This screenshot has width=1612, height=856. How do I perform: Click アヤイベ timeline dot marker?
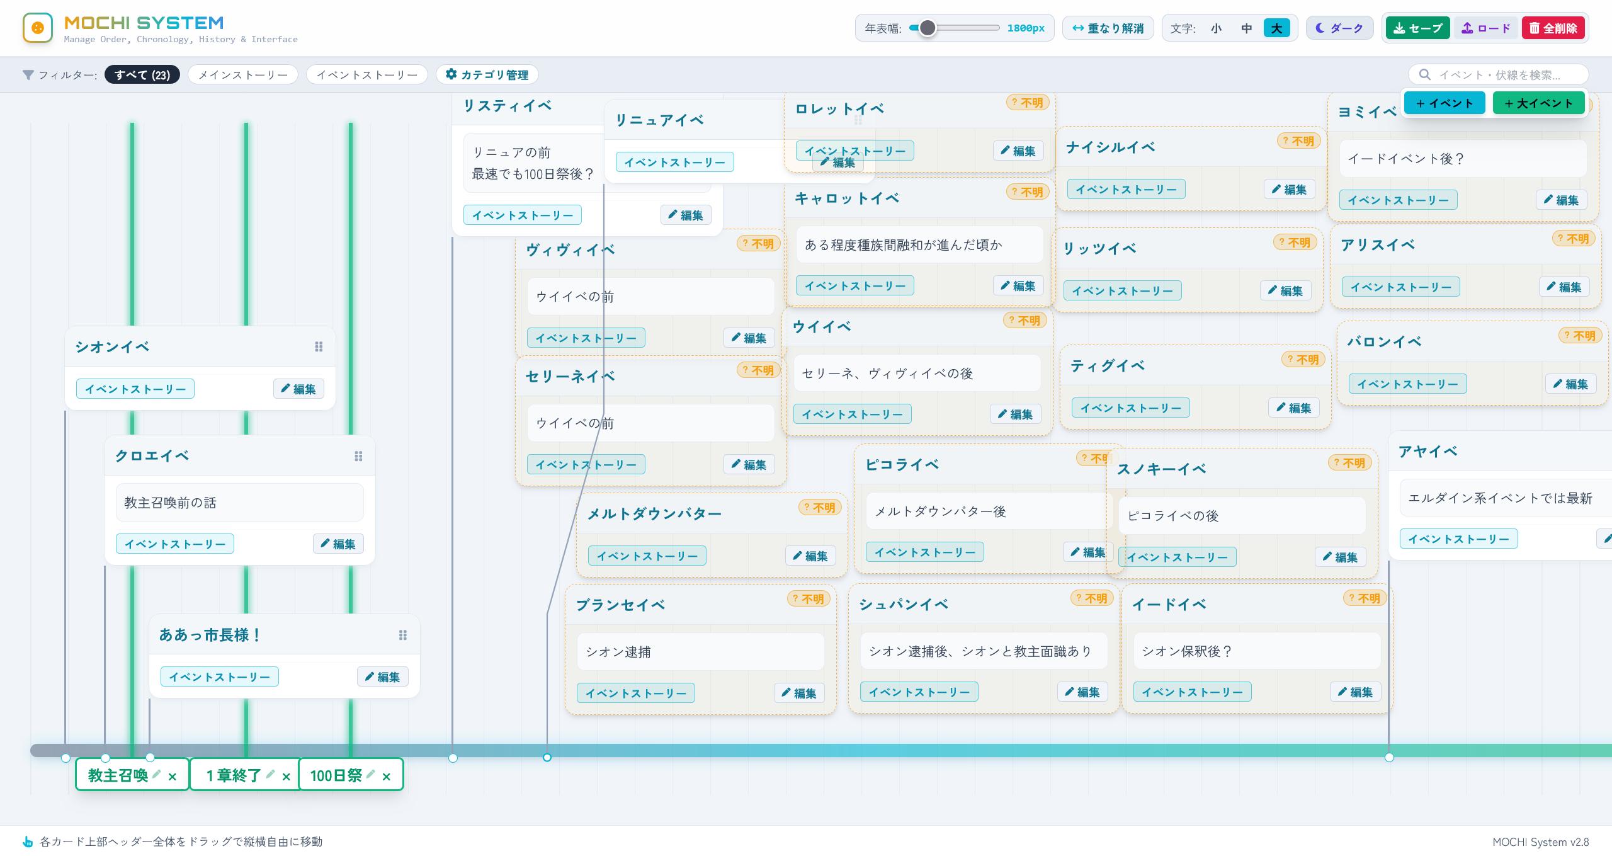(x=1389, y=757)
